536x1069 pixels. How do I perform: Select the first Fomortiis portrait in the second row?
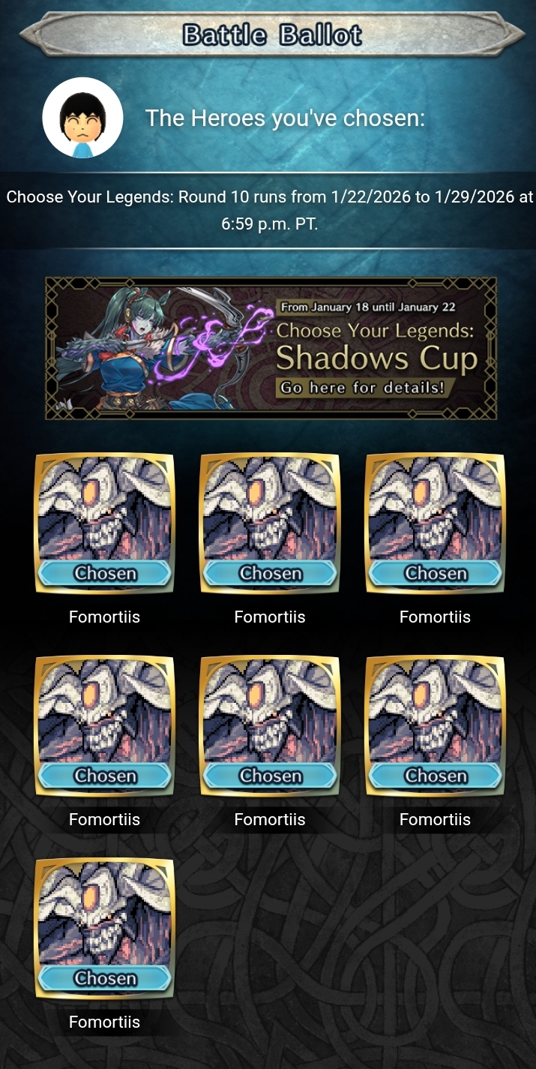pos(105,726)
